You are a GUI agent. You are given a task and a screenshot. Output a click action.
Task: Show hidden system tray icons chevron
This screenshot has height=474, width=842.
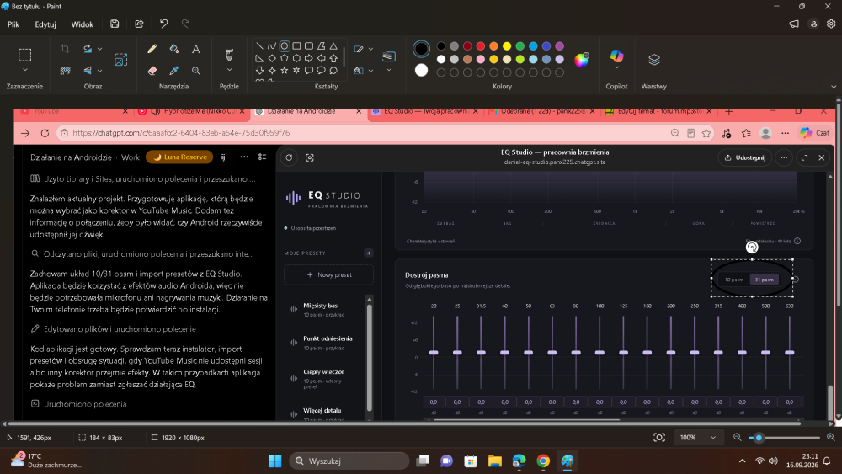point(742,461)
